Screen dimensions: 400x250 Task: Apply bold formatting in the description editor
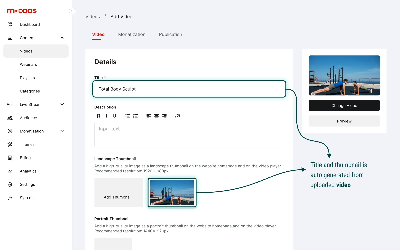pos(98,116)
